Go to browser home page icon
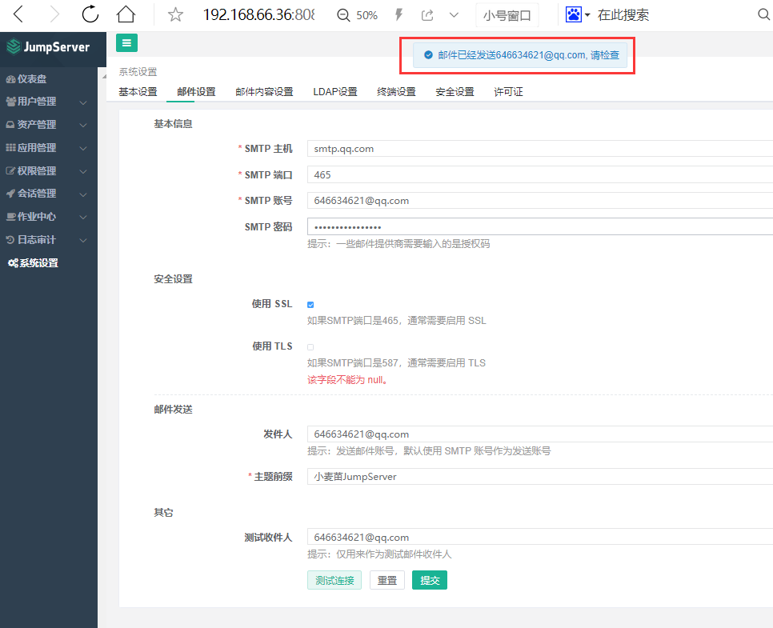The width and height of the screenshot is (773, 628). point(126,14)
